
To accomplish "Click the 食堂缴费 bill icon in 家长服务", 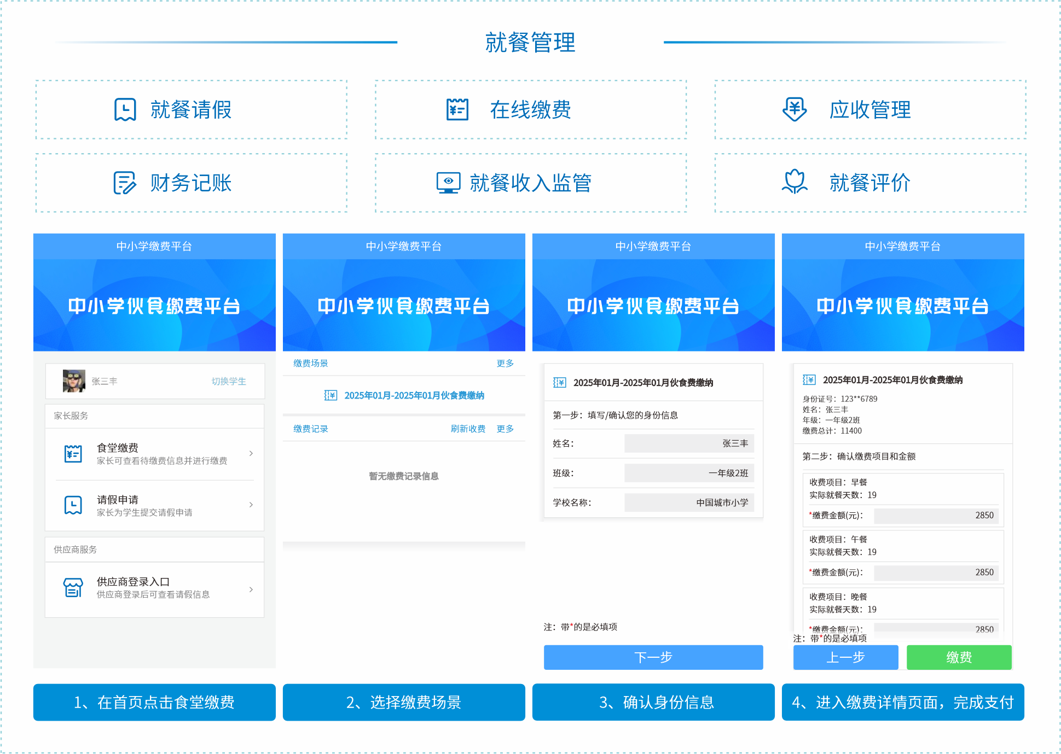I will click(x=73, y=454).
